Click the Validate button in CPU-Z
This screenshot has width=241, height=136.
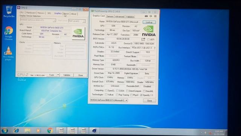point(67,75)
